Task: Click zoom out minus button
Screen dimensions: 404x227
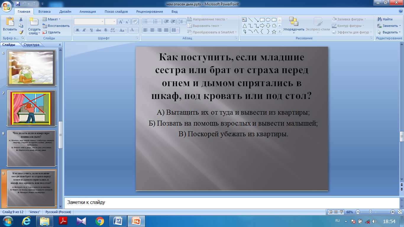Action: (358, 212)
